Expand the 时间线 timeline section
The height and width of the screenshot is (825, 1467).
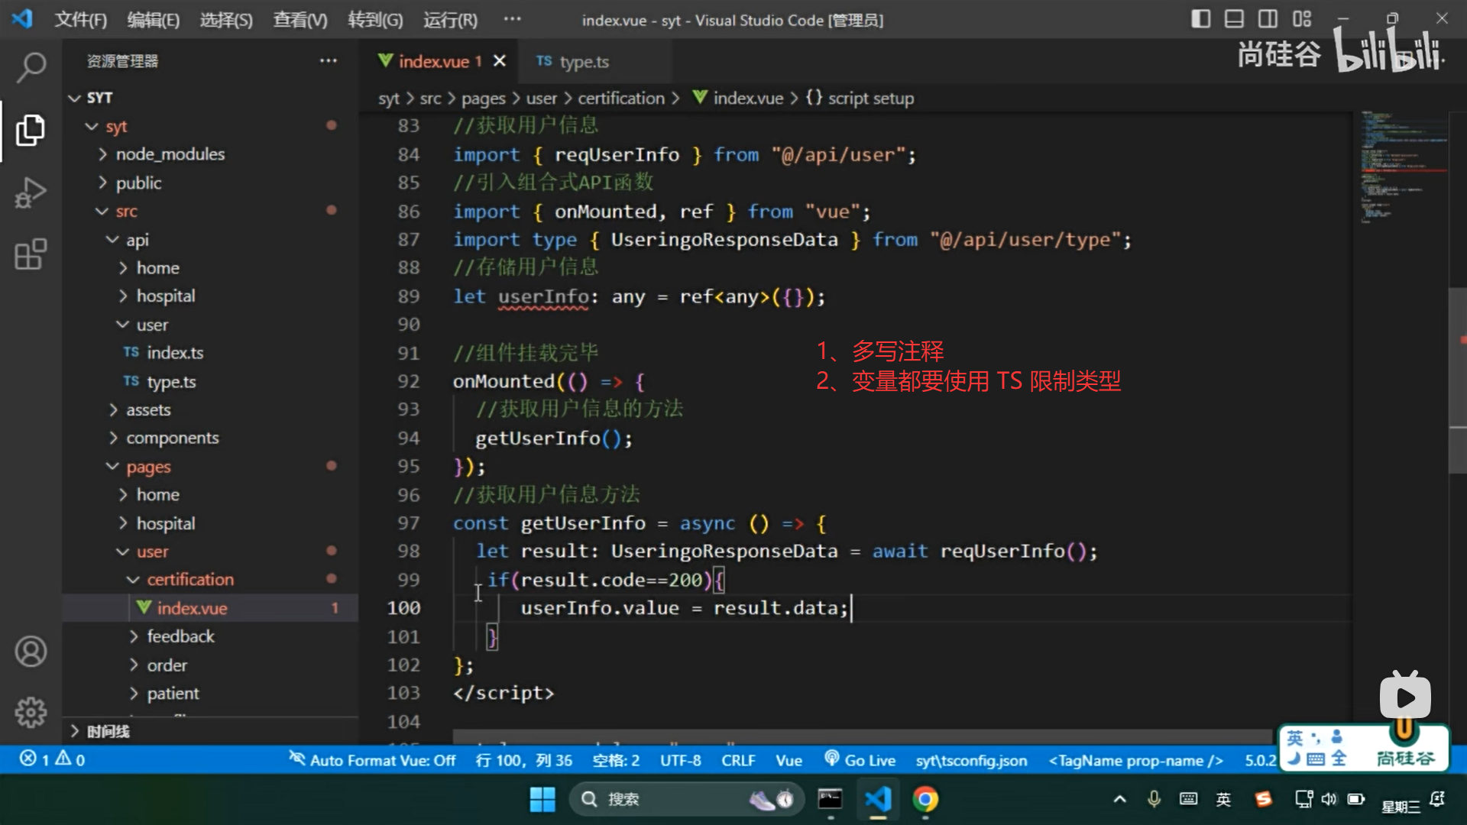tap(108, 731)
